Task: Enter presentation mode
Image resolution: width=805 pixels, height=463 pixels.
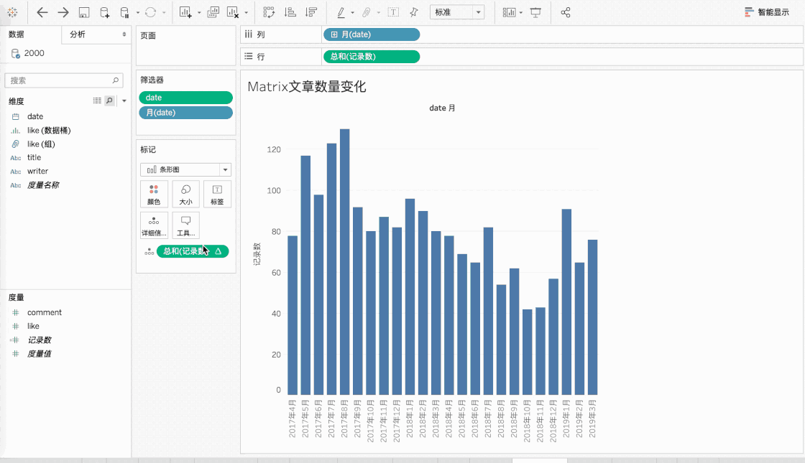Action: 535,12
